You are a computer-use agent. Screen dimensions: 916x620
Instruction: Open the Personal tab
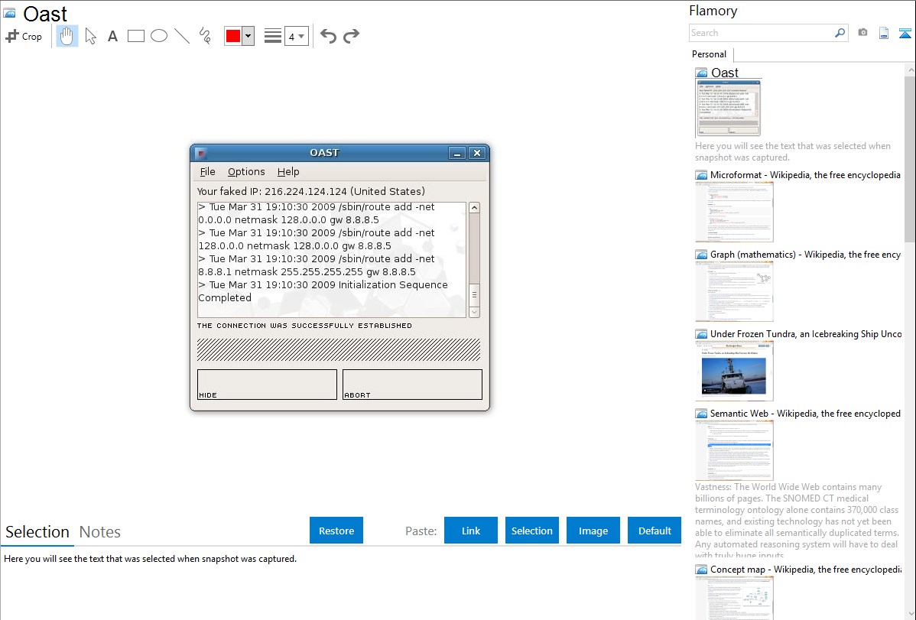[x=710, y=54]
